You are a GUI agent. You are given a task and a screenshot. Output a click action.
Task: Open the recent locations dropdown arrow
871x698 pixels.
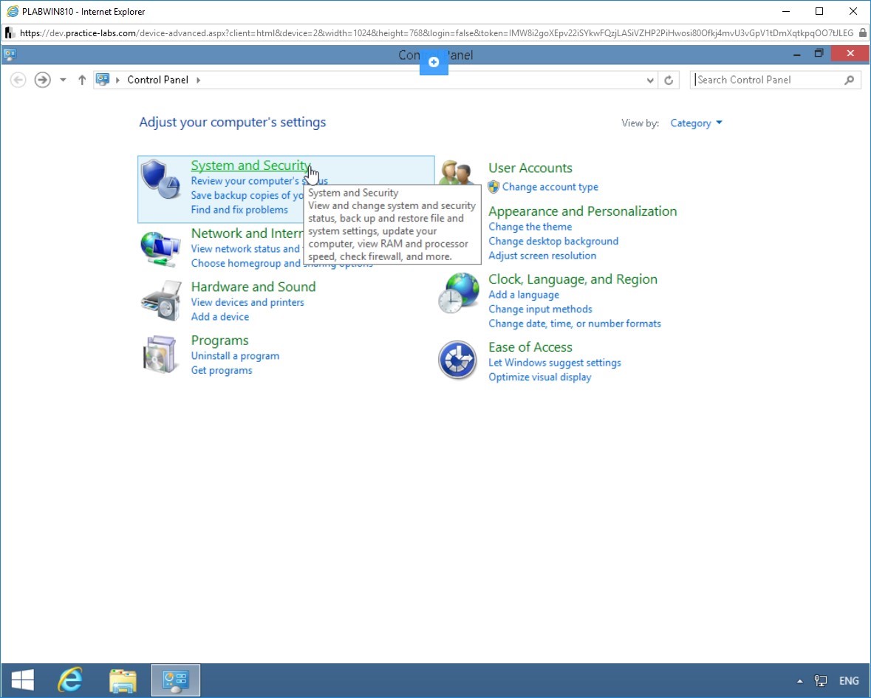click(x=63, y=80)
